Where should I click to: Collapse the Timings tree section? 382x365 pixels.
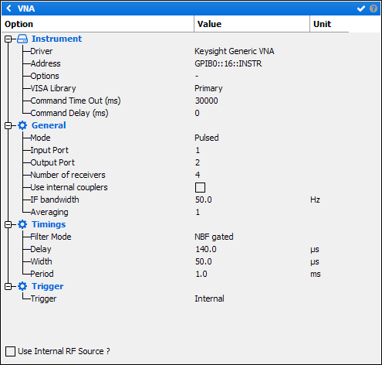click(8, 224)
